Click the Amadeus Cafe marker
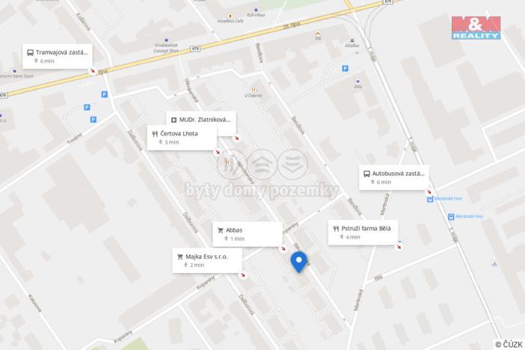 [x=230, y=16]
